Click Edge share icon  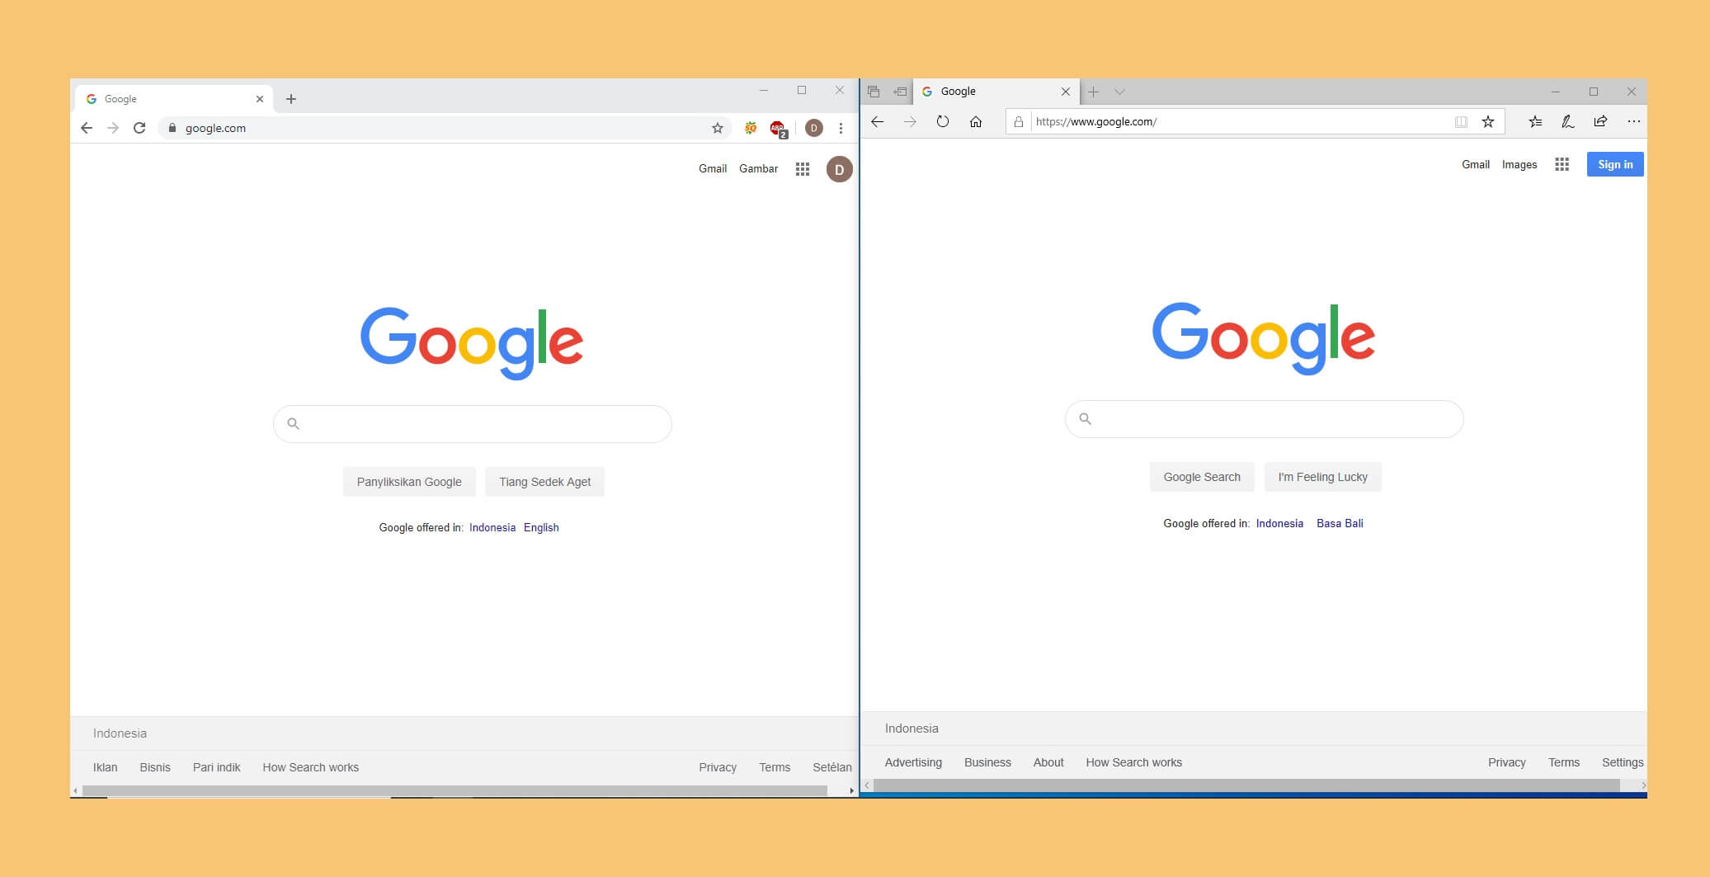(1600, 121)
